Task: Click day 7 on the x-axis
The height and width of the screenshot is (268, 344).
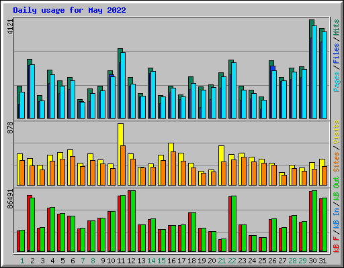Action: pos(83,261)
